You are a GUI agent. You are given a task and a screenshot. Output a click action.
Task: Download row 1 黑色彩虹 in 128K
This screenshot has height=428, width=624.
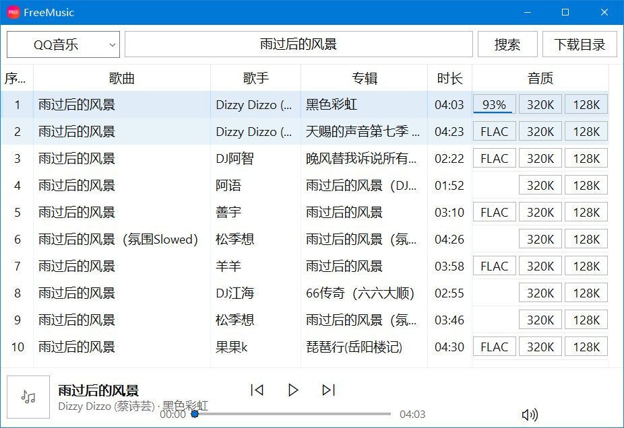(x=586, y=104)
